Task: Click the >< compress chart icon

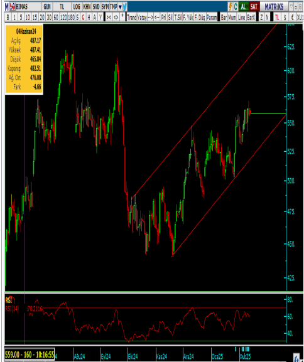Action: pyautogui.click(x=109, y=17)
